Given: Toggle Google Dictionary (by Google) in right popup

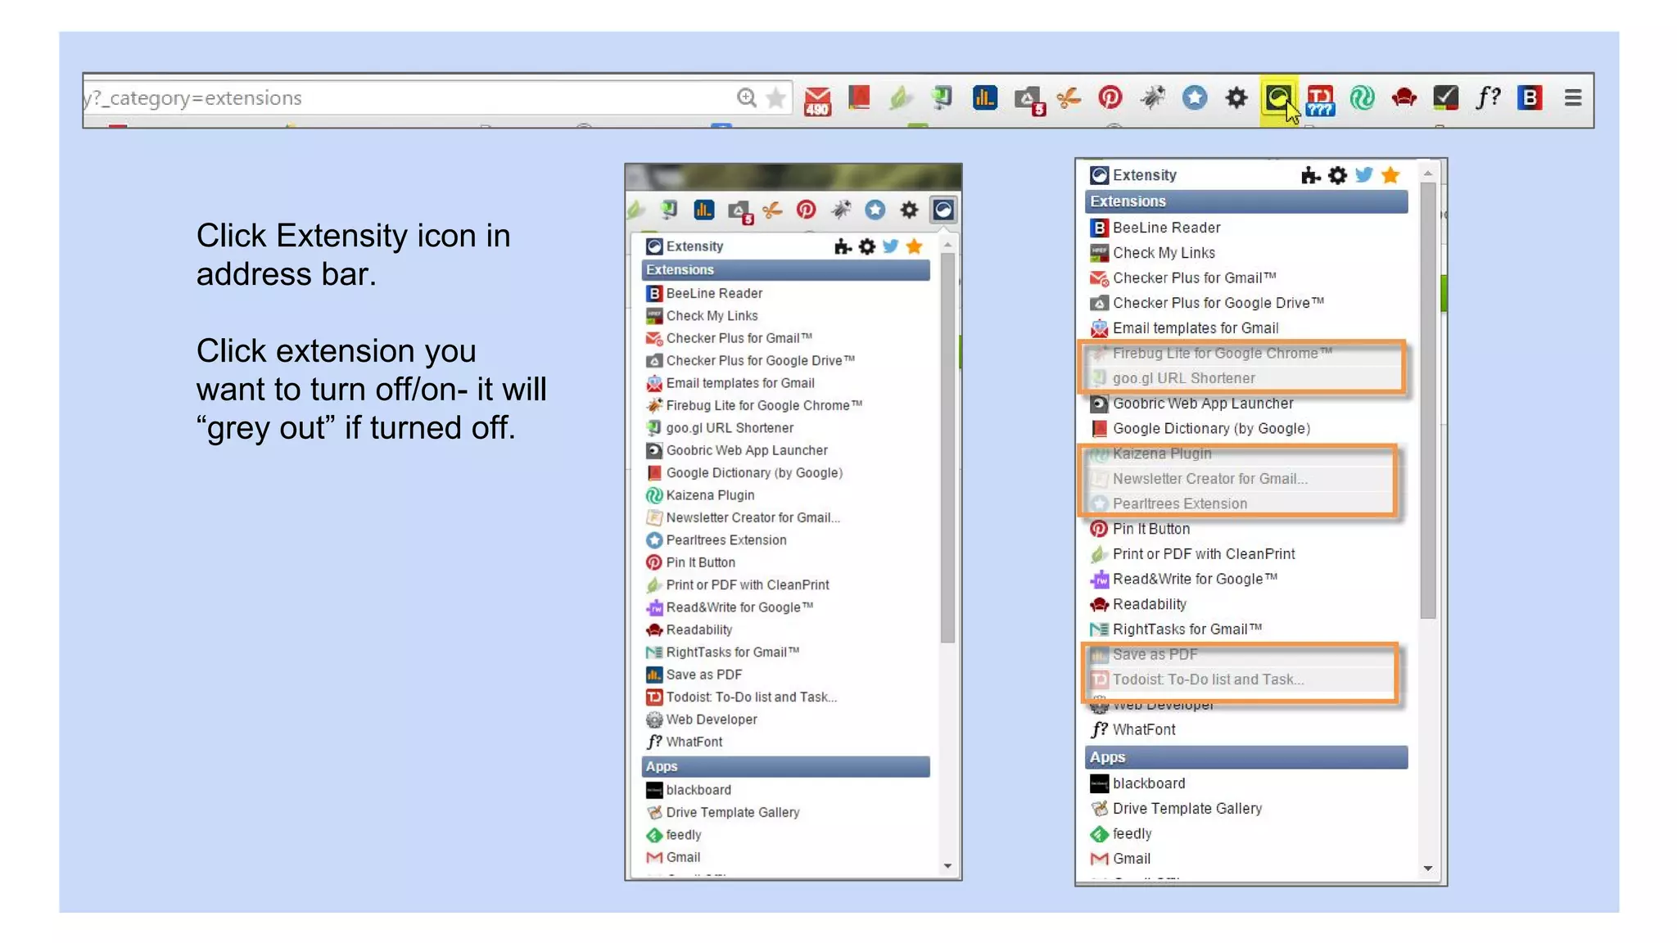Looking at the screenshot, I should click(x=1245, y=428).
